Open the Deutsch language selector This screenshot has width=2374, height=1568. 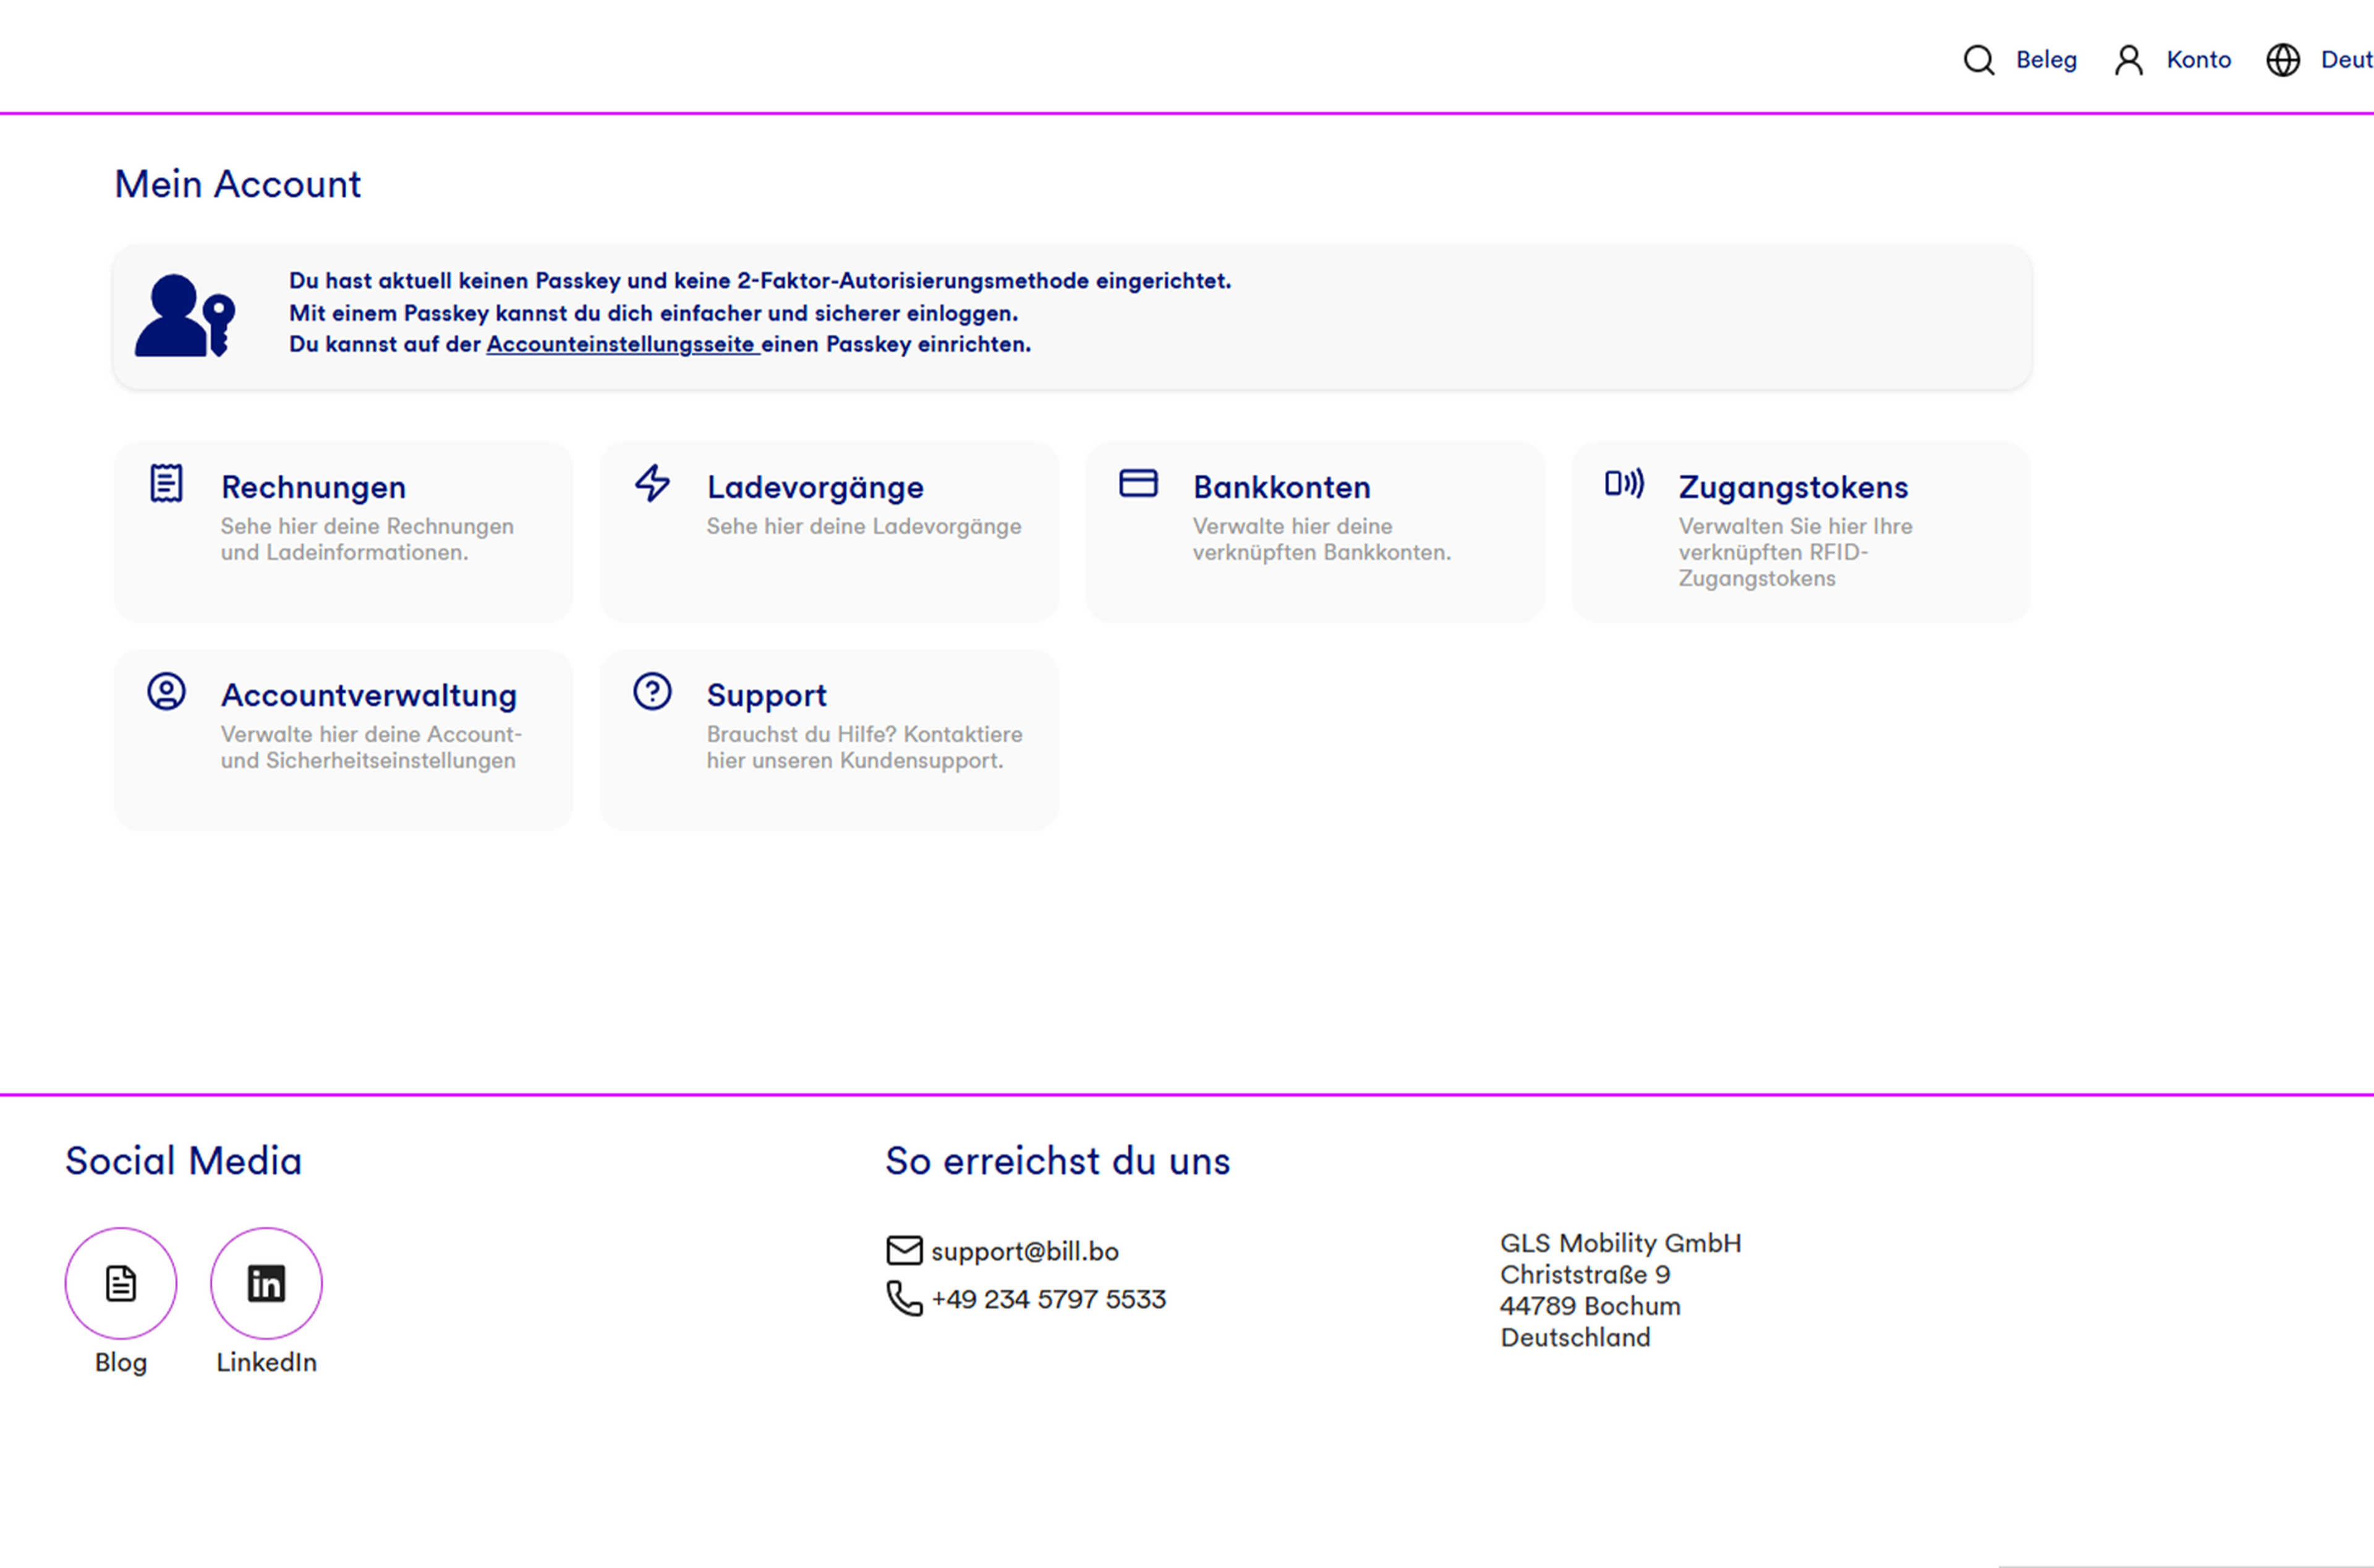point(2346,60)
